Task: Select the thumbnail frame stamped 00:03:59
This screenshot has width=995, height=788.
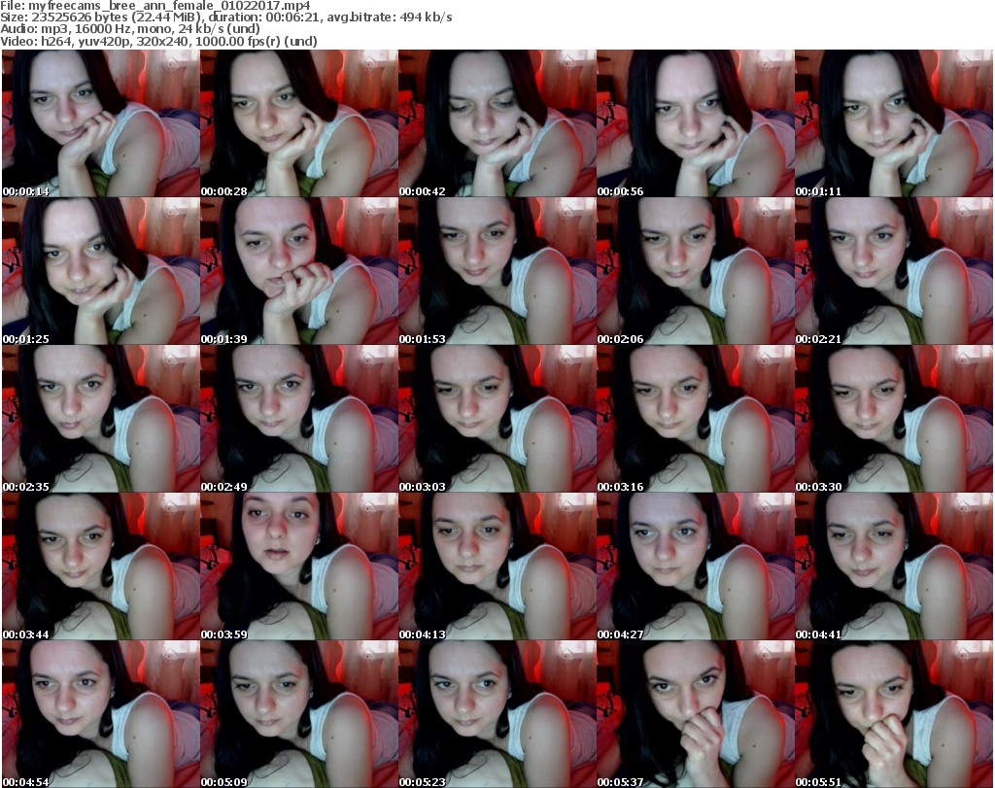Action: [299, 566]
